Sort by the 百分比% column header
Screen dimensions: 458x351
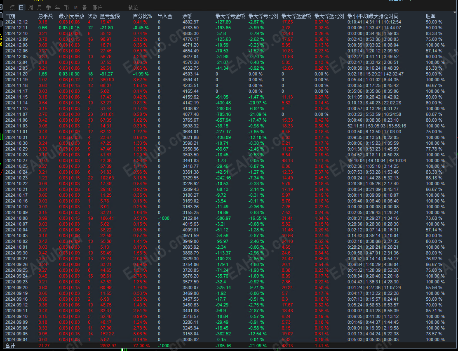143,16
